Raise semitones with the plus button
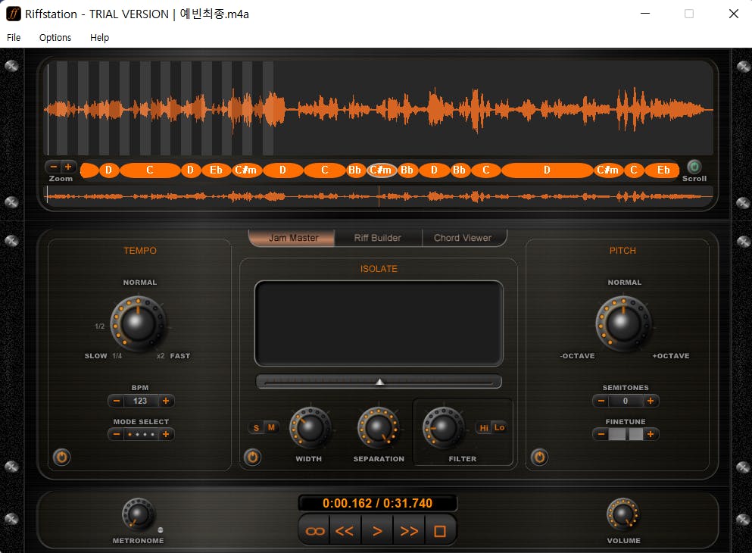This screenshot has height=553, width=752. [651, 401]
